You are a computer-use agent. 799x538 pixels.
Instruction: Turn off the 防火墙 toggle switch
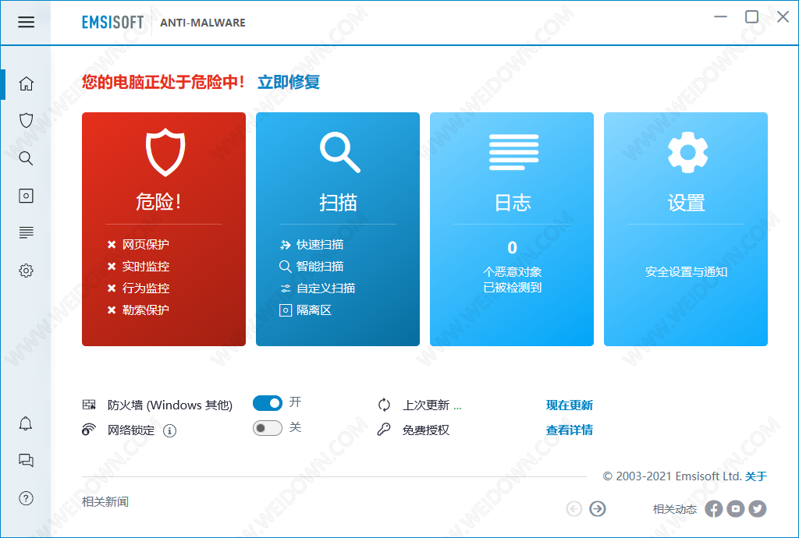tap(268, 403)
